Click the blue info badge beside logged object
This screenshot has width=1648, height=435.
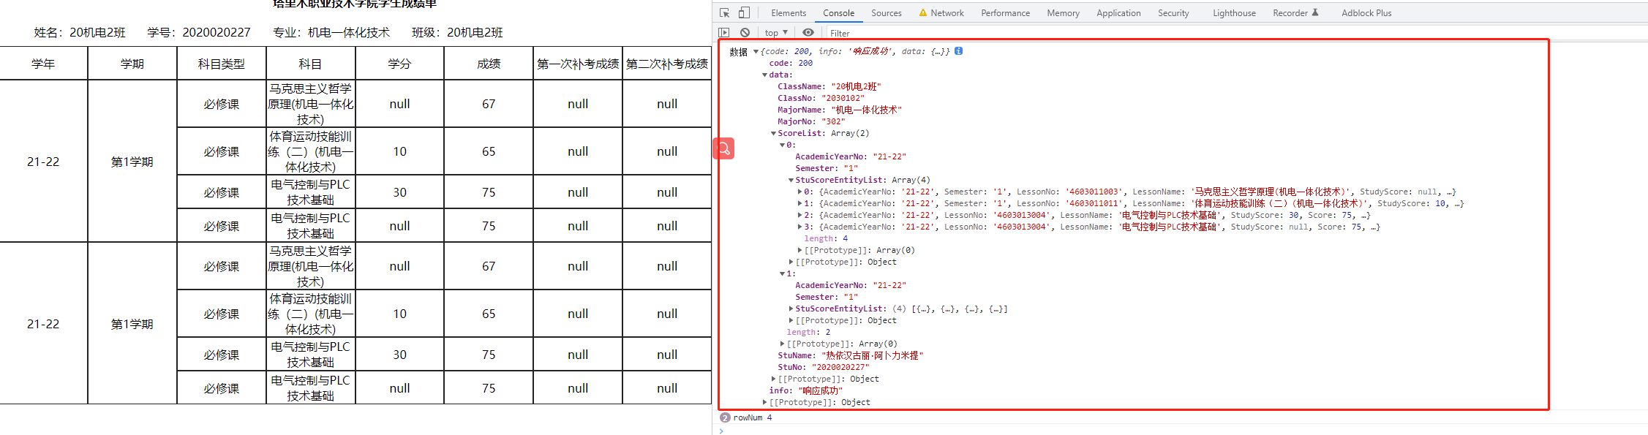(x=958, y=51)
